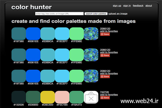The height and width of the screenshot is (108, 162).
Task: Click hex code text #336850
Action: (x=33, y=105)
